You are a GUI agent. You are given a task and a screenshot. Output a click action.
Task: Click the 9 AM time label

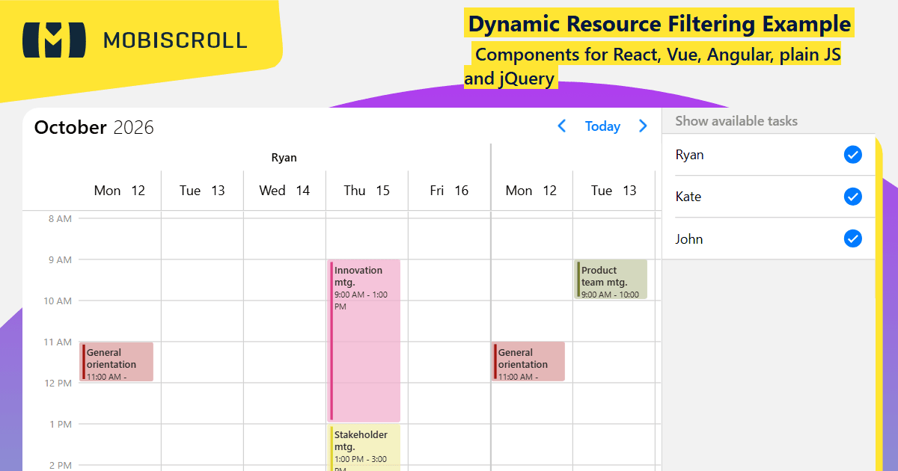coord(60,260)
